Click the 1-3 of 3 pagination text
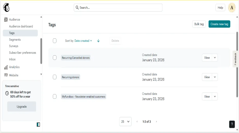The height and width of the screenshot is (133, 239). [x=147, y=122]
